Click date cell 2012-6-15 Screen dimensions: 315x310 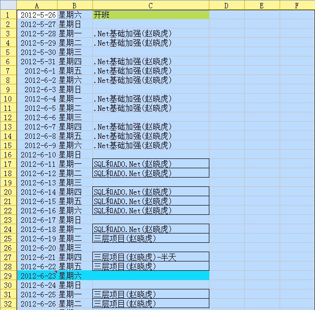[37, 201]
